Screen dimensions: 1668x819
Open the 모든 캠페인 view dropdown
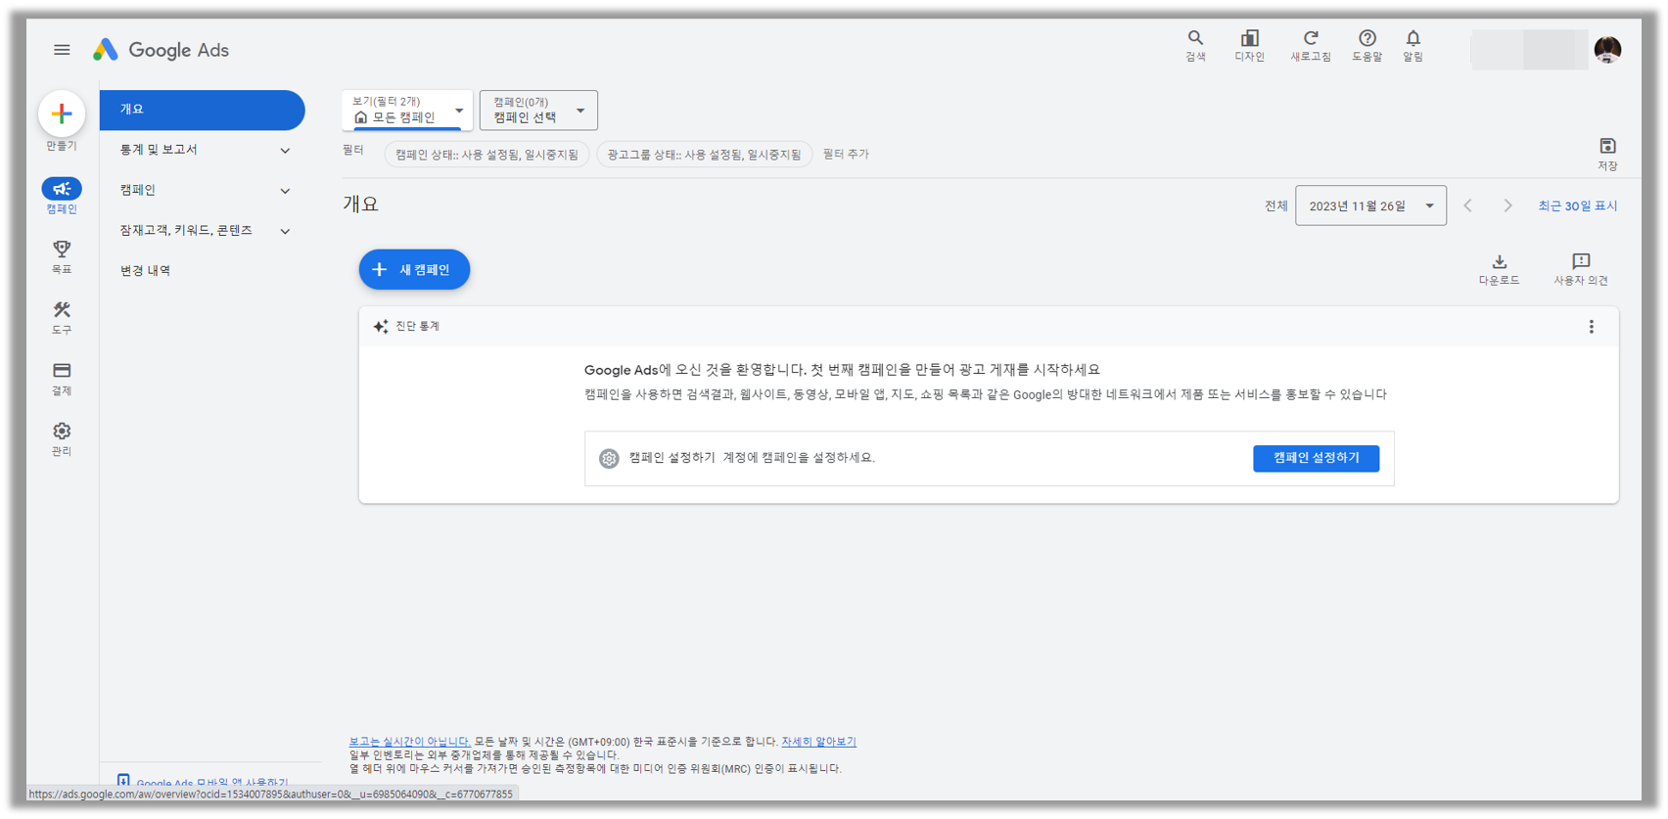(x=407, y=110)
